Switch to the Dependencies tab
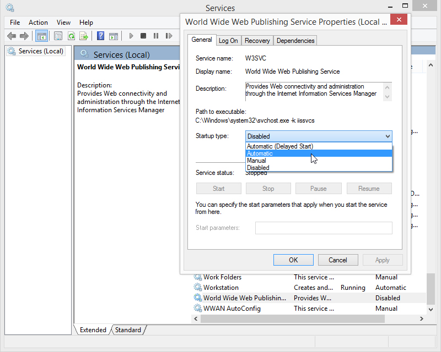The width and height of the screenshot is (441, 352). tap(295, 41)
